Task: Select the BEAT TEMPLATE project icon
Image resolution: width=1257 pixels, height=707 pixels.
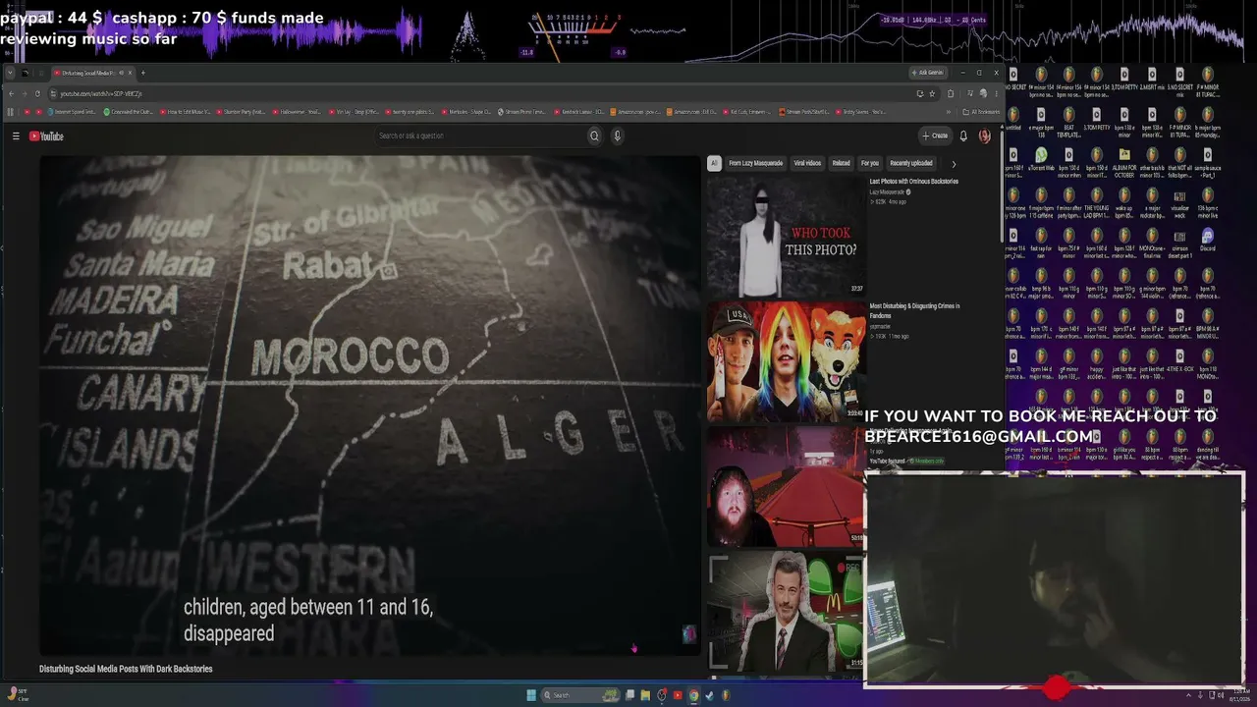Action: point(1068,120)
